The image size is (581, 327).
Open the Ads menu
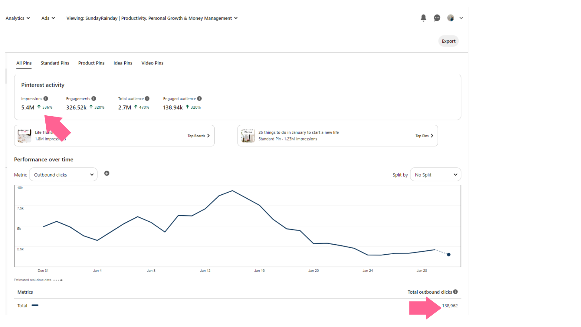pos(48,18)
